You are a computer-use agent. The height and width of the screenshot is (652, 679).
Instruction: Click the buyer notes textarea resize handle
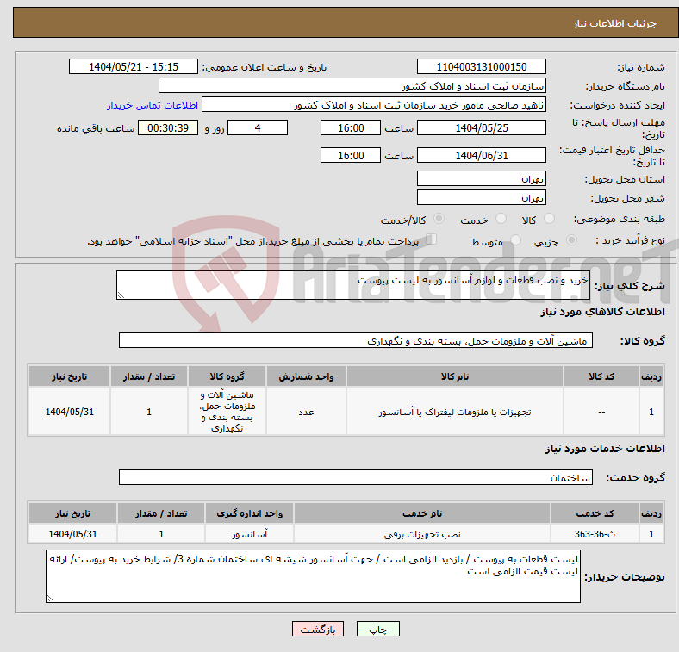[x=50, y=599]
